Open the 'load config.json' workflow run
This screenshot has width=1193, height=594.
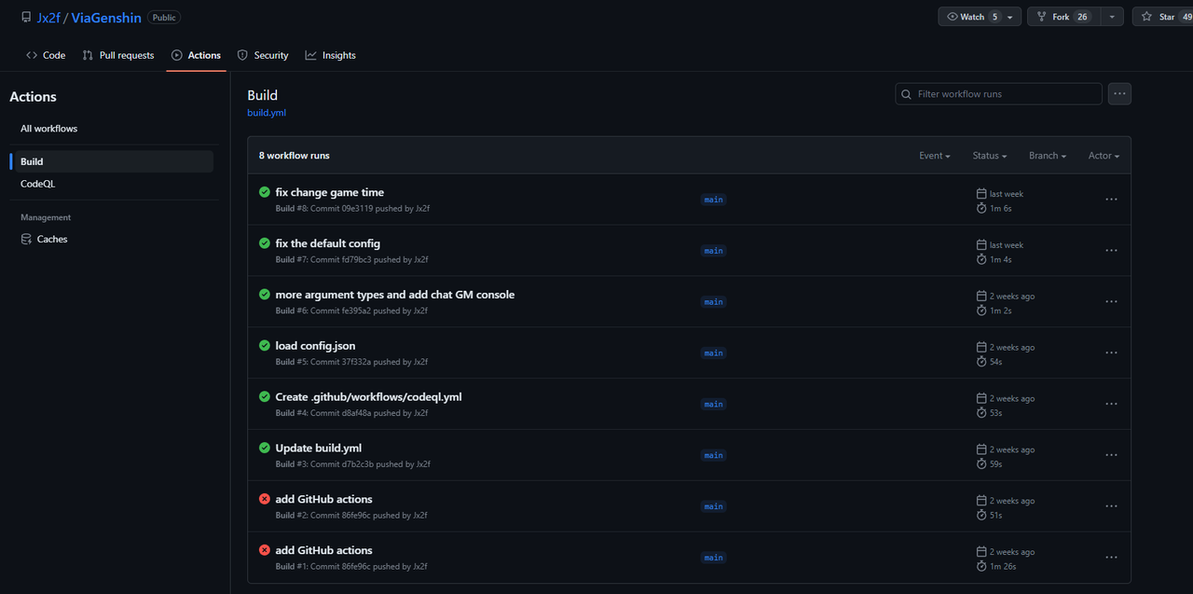point(315,346)
